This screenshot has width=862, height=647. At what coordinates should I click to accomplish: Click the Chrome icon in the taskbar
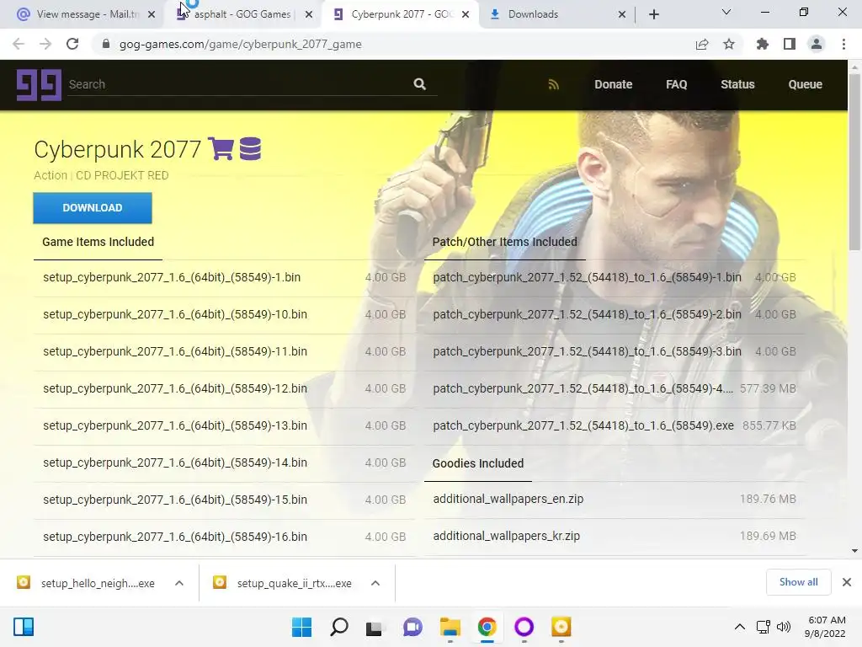[487, 627]
